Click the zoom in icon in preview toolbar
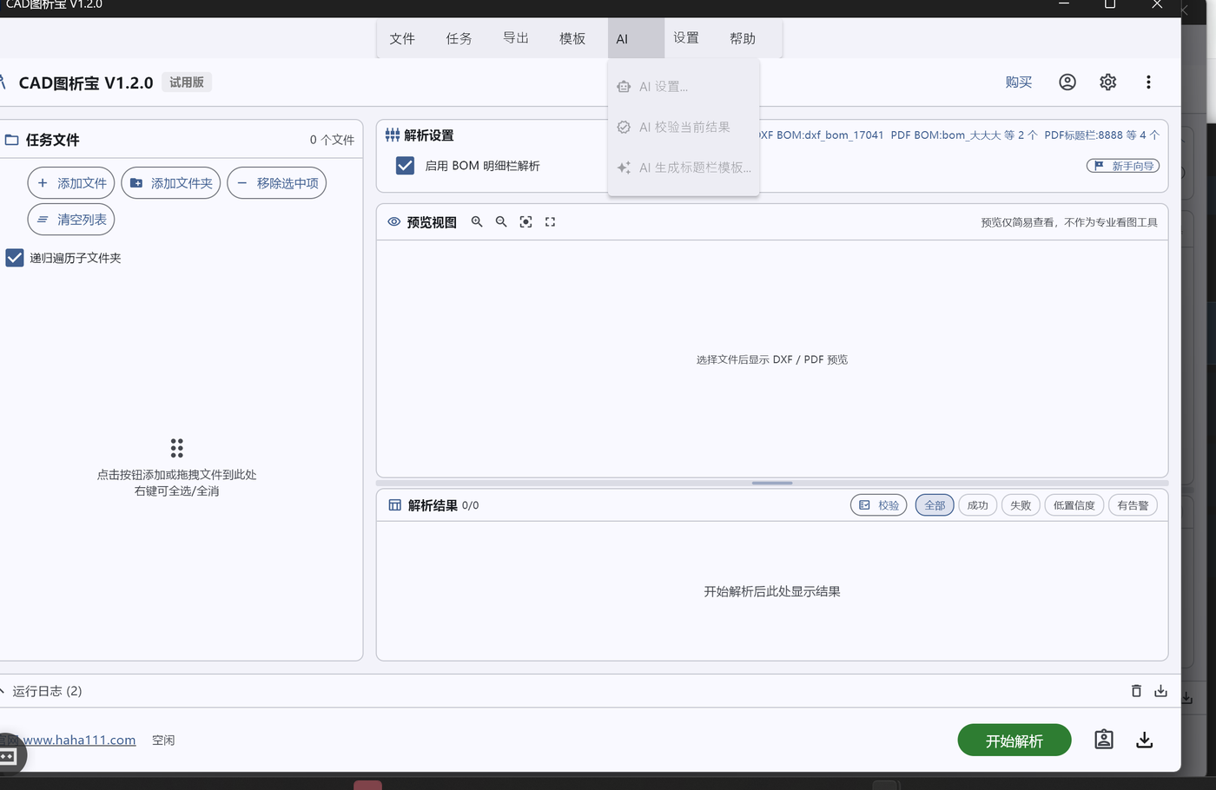1216x790 pixels. coord(477,222)
